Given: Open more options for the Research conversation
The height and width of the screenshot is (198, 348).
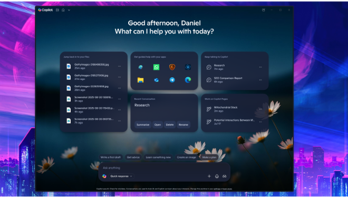Looking at the screenshot, I should tap(260, 67).
